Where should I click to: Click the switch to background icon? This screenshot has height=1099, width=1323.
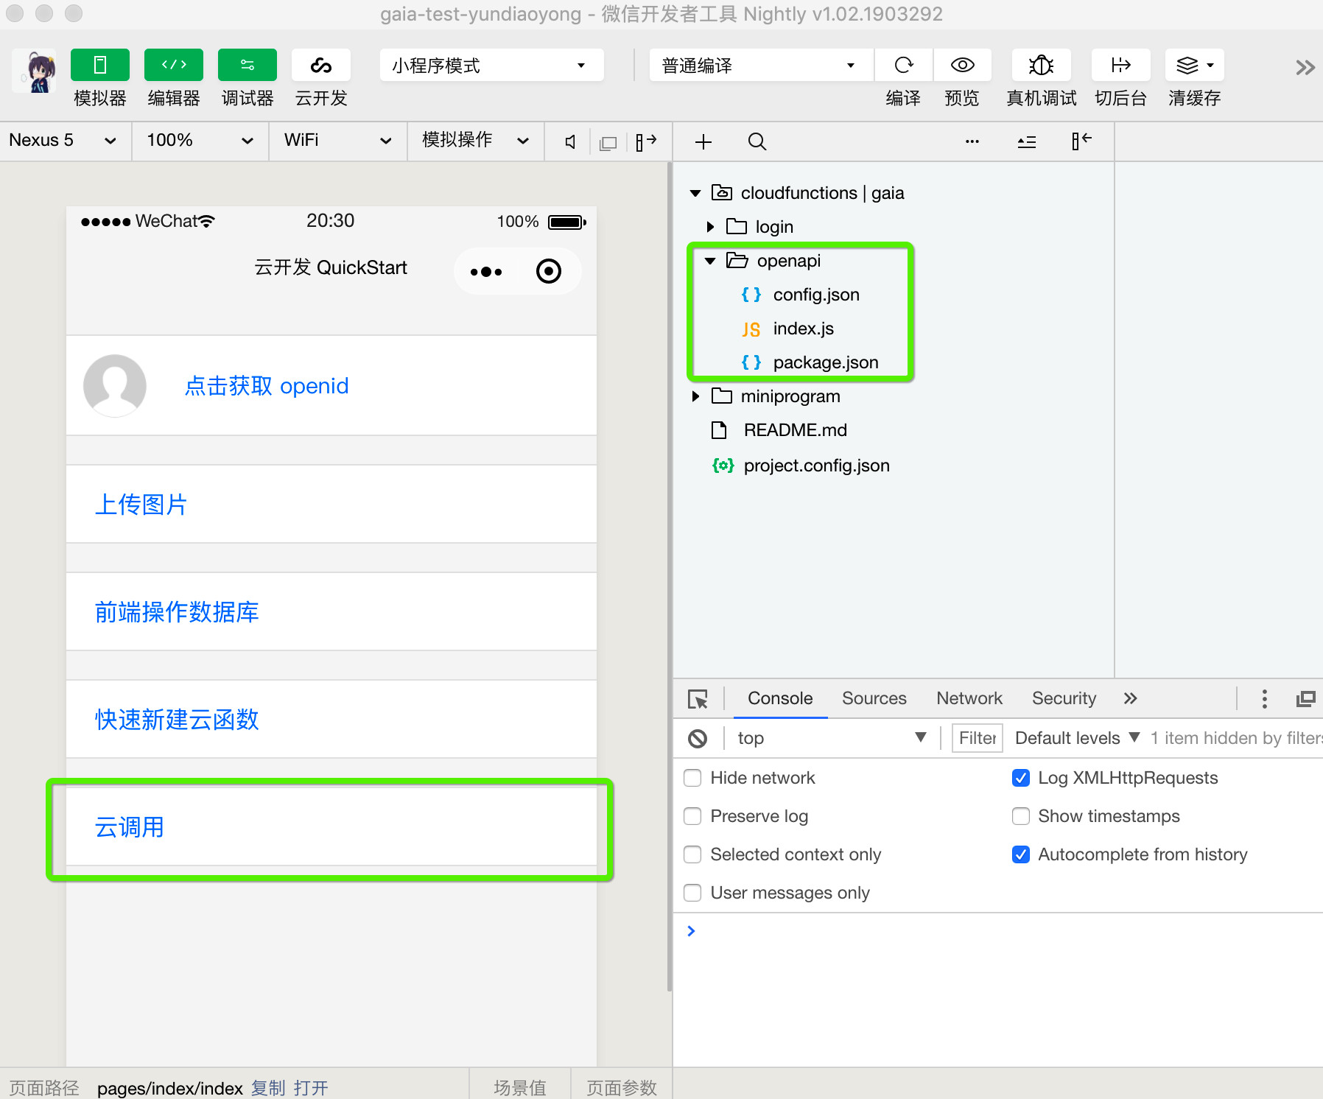(x=1120, y=65)
